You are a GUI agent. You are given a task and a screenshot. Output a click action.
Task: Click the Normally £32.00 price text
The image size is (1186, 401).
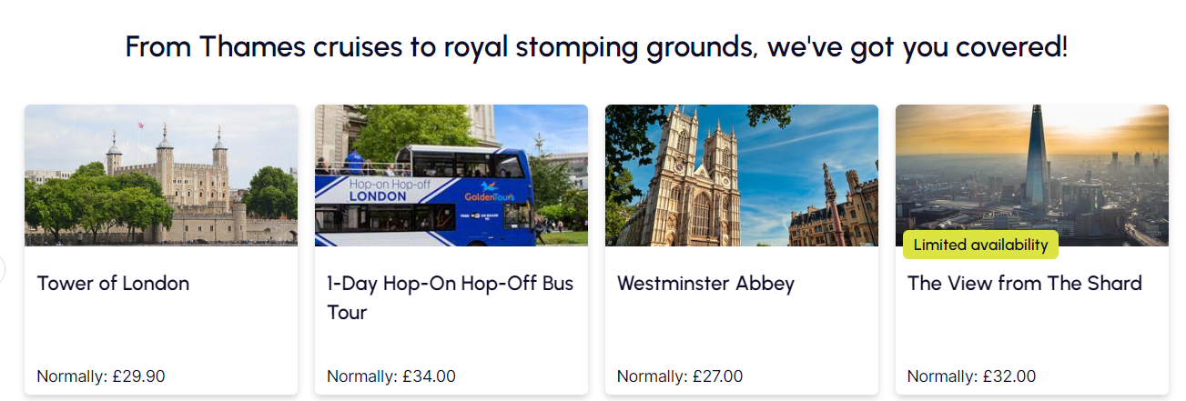971,376
